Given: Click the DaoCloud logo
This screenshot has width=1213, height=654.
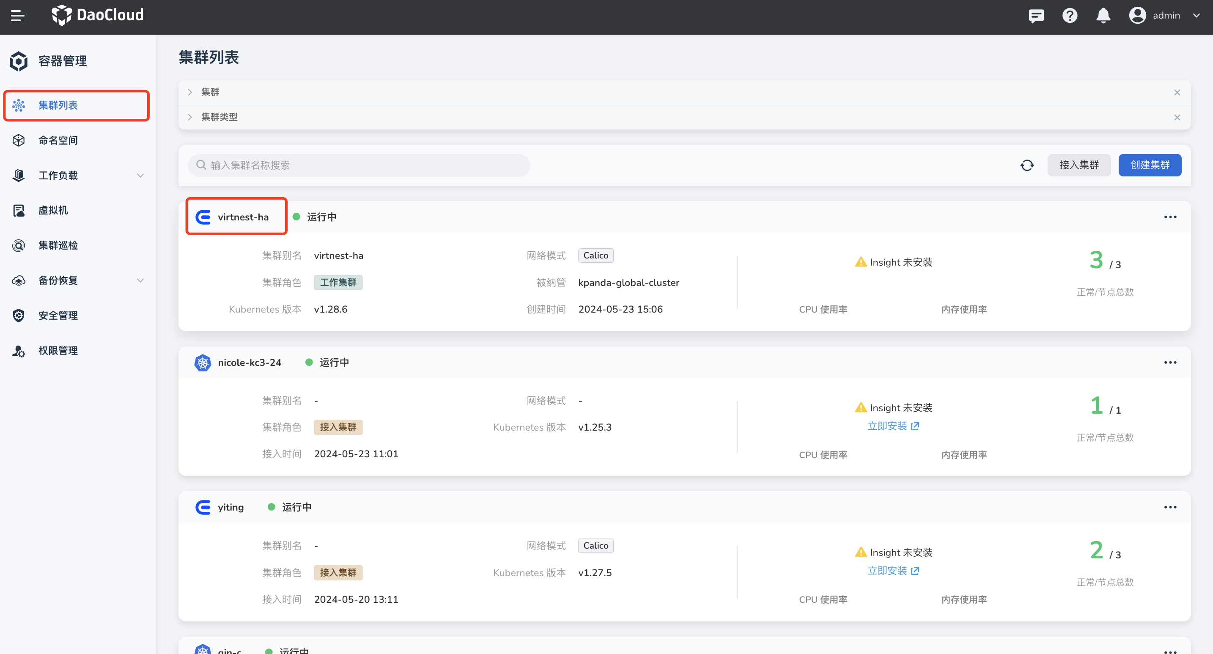Looking at the screenshot, I should pyautogui.click(x=97, y=15).
